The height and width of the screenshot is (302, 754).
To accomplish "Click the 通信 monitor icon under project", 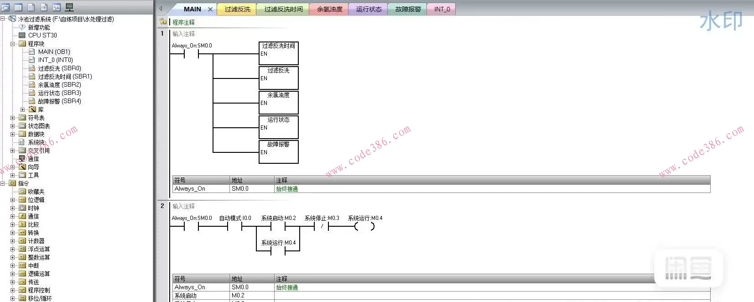I will pos(22,159).
